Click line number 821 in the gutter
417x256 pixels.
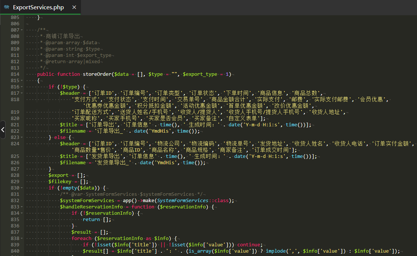tap(15, 125)
